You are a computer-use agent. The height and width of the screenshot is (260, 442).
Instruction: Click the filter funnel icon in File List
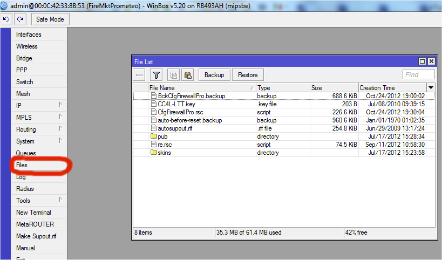156,75
